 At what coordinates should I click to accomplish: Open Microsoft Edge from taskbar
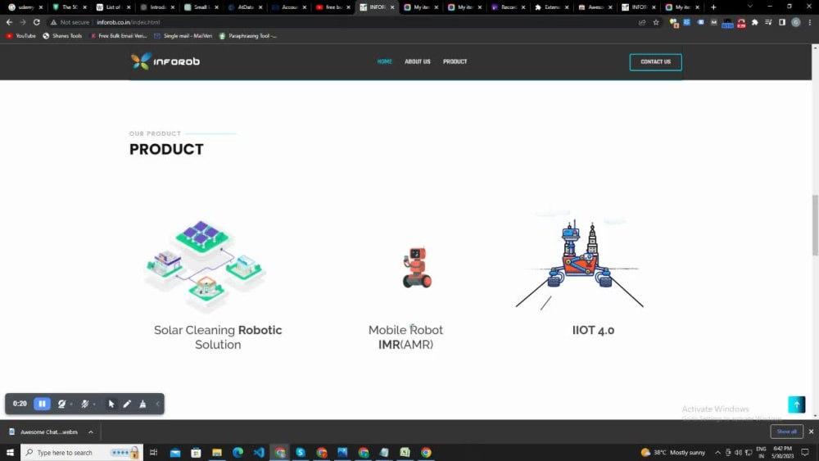coord(238,452)
